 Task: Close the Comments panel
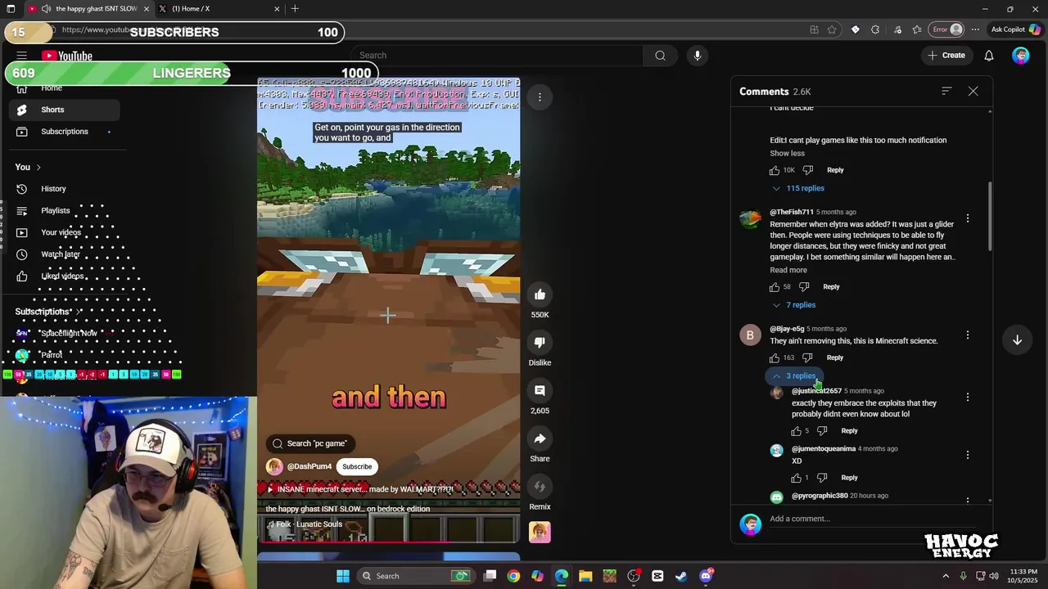point(973,92)
